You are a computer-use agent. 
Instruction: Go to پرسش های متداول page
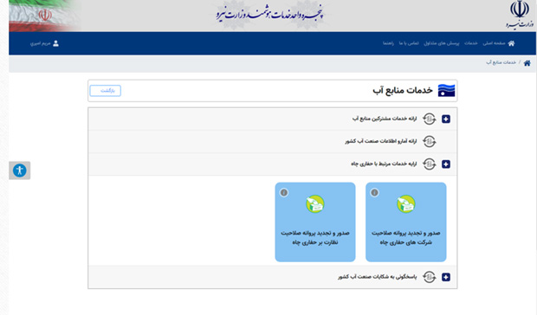(442, 43)
